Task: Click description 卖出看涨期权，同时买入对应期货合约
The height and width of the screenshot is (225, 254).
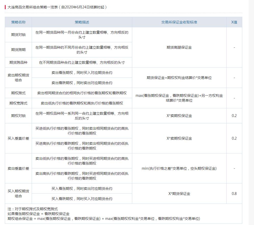Action: click(x=82, y=73)
